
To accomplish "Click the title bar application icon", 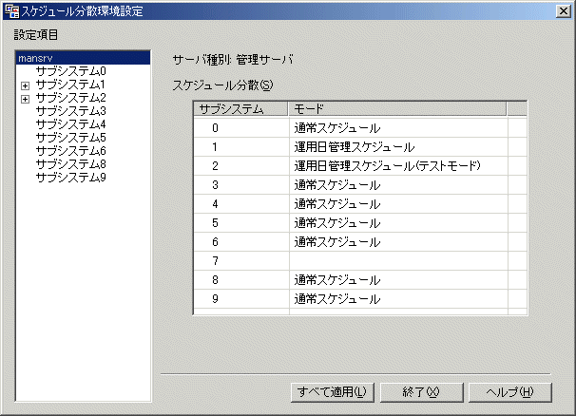I will [11, 11].
